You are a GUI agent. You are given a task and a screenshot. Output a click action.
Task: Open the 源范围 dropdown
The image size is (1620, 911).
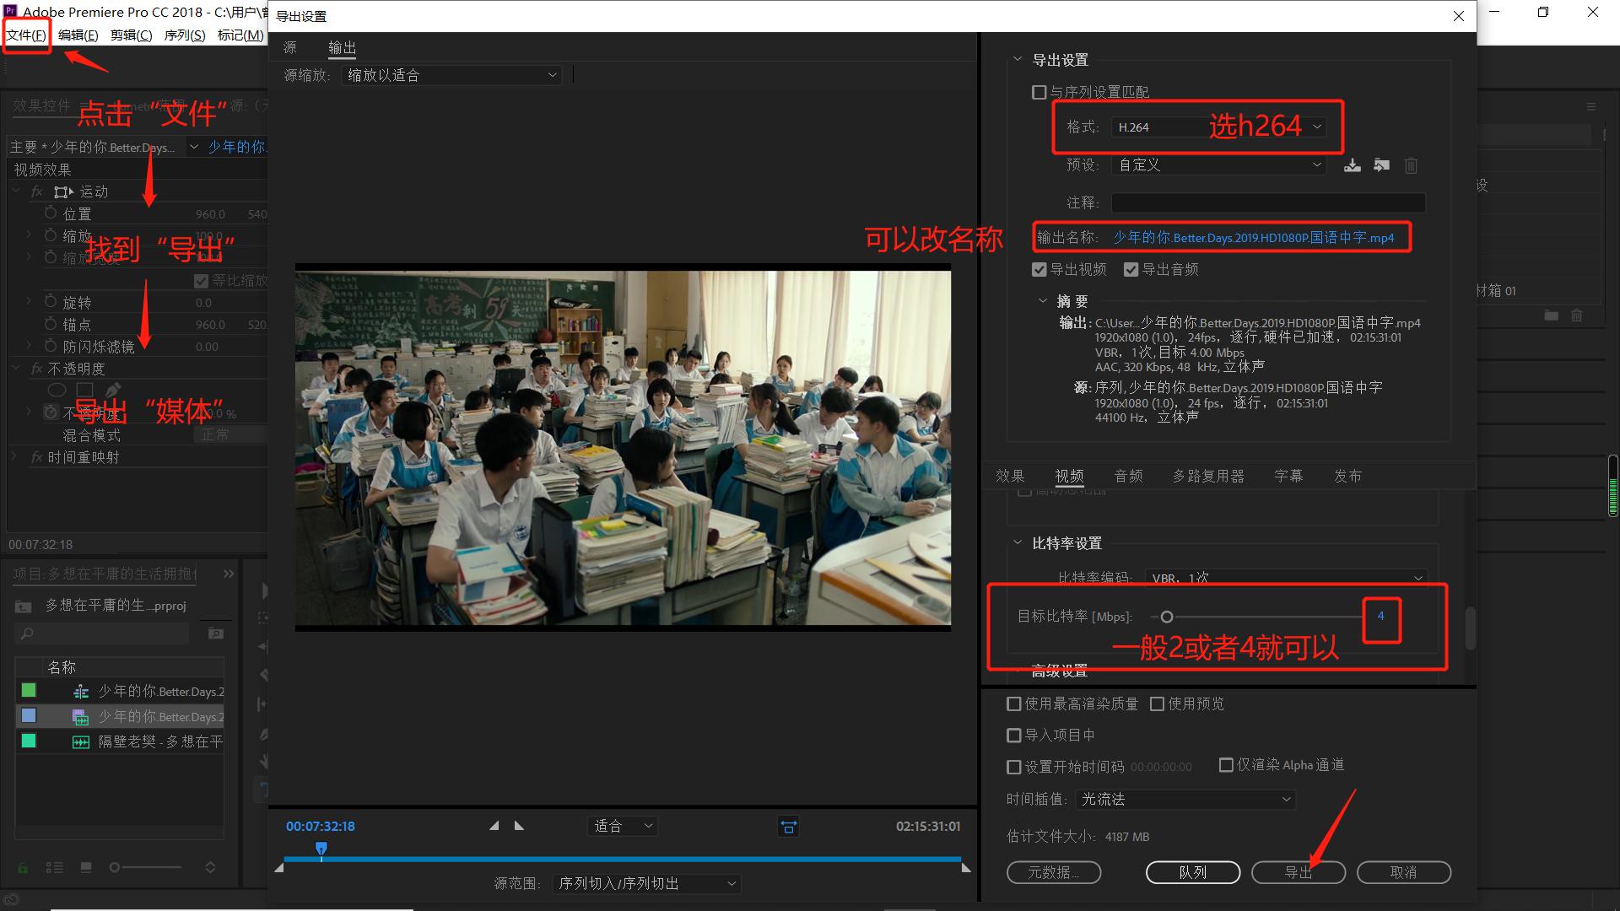pyautogui.click(x=646, y=883)
